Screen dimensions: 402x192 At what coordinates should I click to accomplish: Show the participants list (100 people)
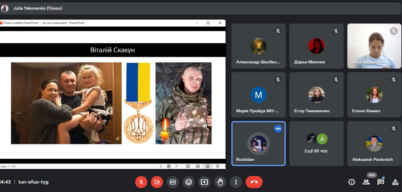(366, 182)
